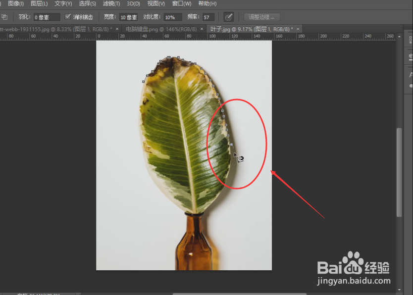413x295 pixels.
Task: Click the vertical scrollbar up arrow
Action: pyautogui.click(x=399, y=37)
